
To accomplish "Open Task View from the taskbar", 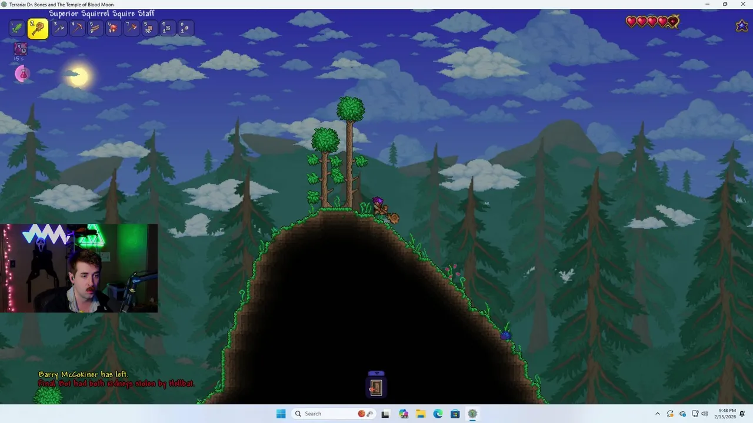I will [x=385, y=414].
